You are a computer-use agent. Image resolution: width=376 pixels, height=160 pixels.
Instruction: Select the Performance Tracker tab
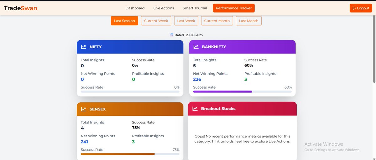[x=234, y=8]
